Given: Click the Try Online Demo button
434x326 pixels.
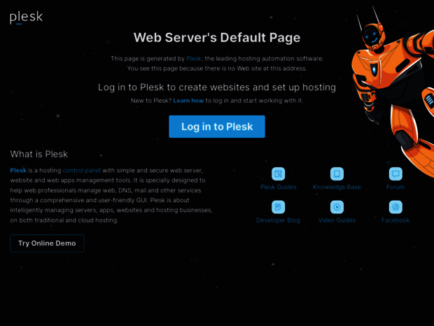Looking at the screenshot, I should (x=47, y=243).
